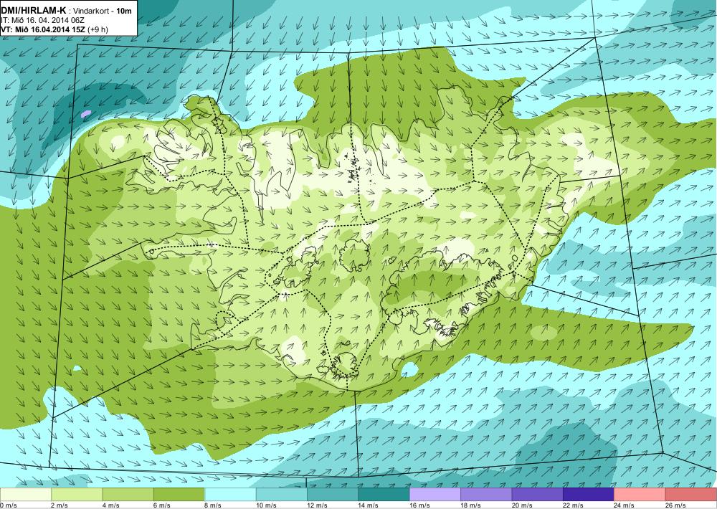Click the 2–4 m/s light green legend swatch

[77, 495]
